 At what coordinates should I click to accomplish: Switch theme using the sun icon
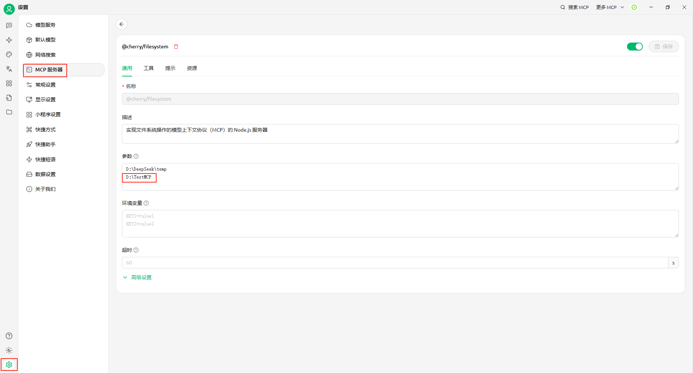tap(9, 350)
